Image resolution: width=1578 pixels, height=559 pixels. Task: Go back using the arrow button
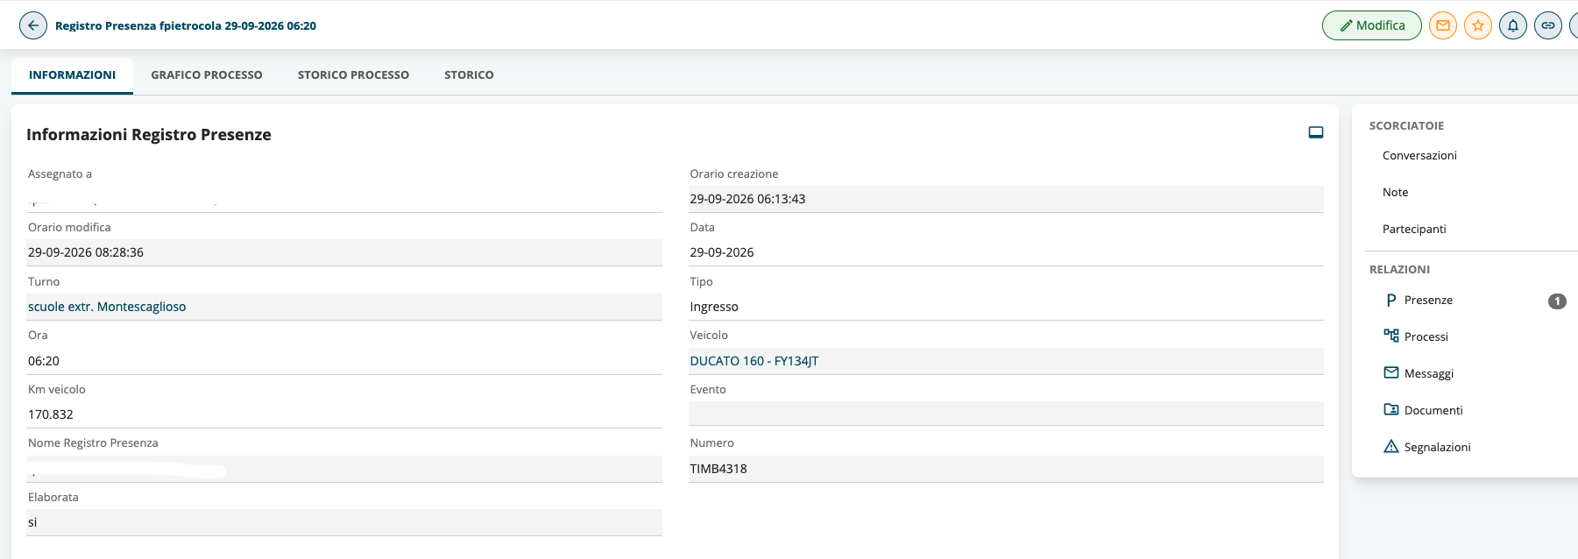click(x=33, y=25)
